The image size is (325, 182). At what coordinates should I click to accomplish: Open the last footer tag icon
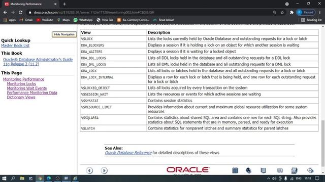point(310,170)
